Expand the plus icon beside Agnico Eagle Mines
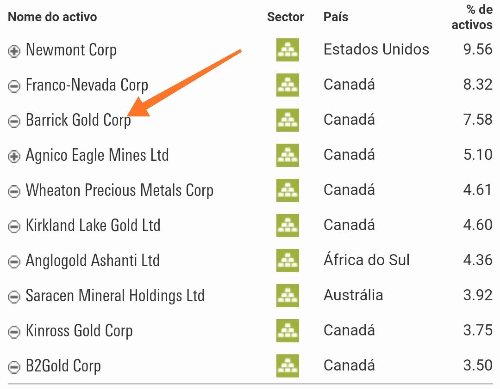This screenshot has height=389, width=500. tap(14, 157)
